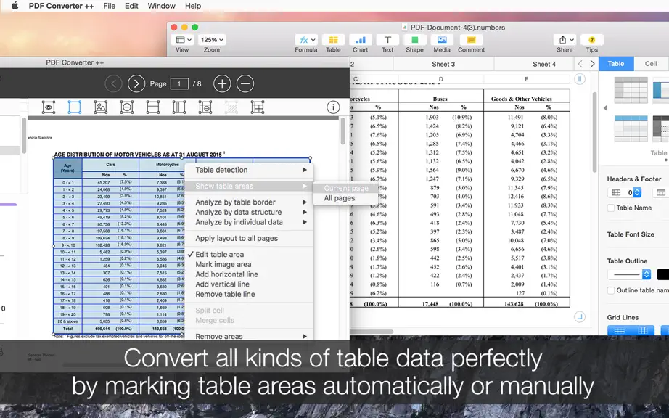Click the eye preview icon in toolbar
The width and height of the screenshot is (669, 418).
click(x=49, y=107)
